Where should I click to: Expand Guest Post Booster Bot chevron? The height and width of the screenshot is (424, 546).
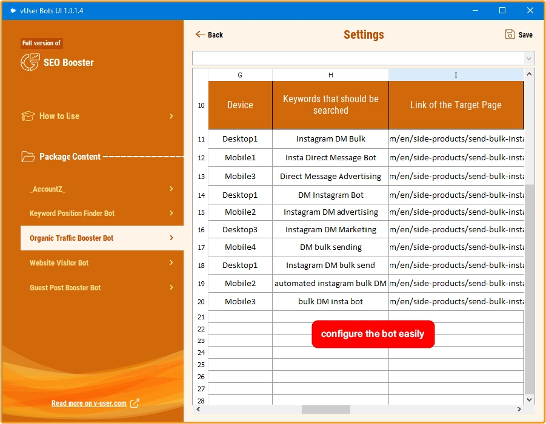coord(171,287)
